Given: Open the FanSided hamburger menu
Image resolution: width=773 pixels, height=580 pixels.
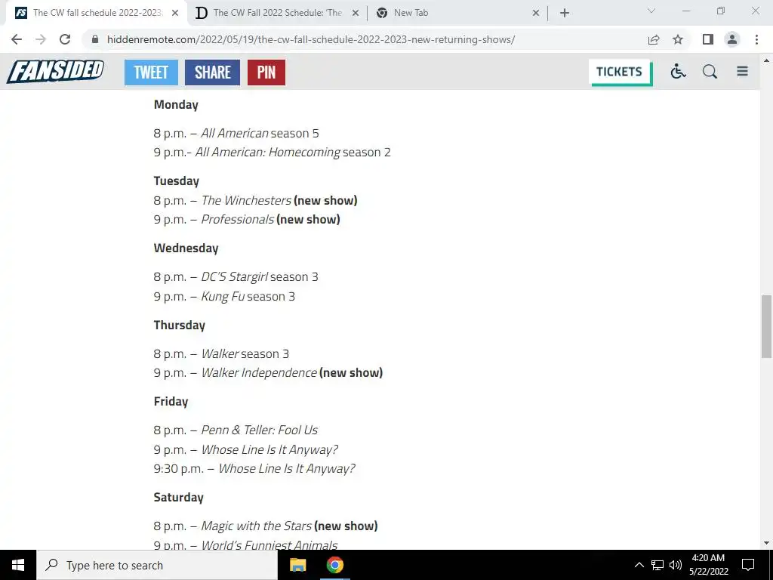Looking at the screenshot, I should pos(743,72).
